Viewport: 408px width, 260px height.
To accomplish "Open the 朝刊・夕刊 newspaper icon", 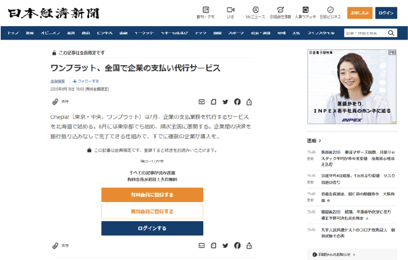I will click(x=205, y=10).
